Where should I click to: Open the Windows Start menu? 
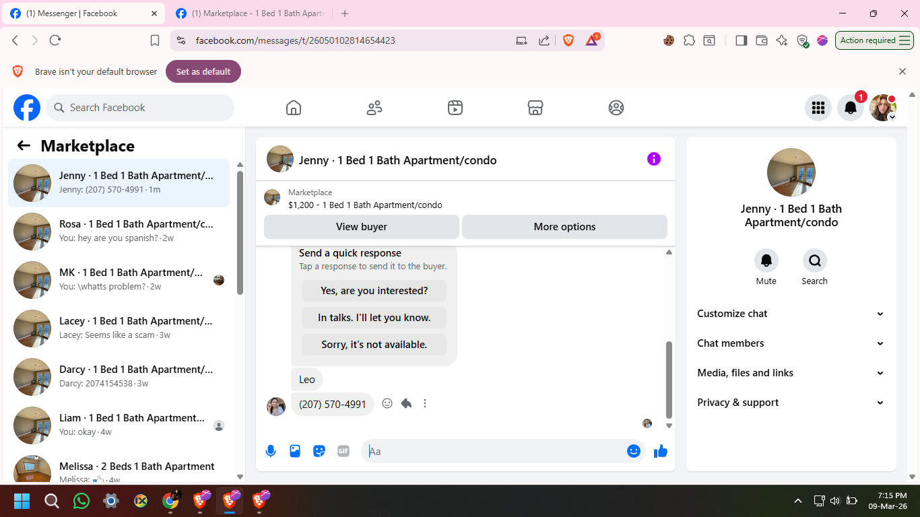pos(22,501)
